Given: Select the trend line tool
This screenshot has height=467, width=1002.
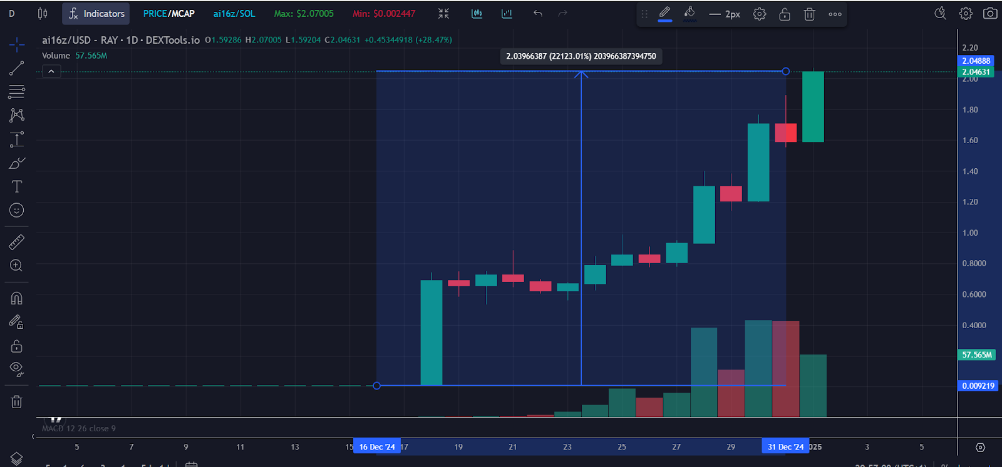Looking at the screenshot, I should point(17,68).
